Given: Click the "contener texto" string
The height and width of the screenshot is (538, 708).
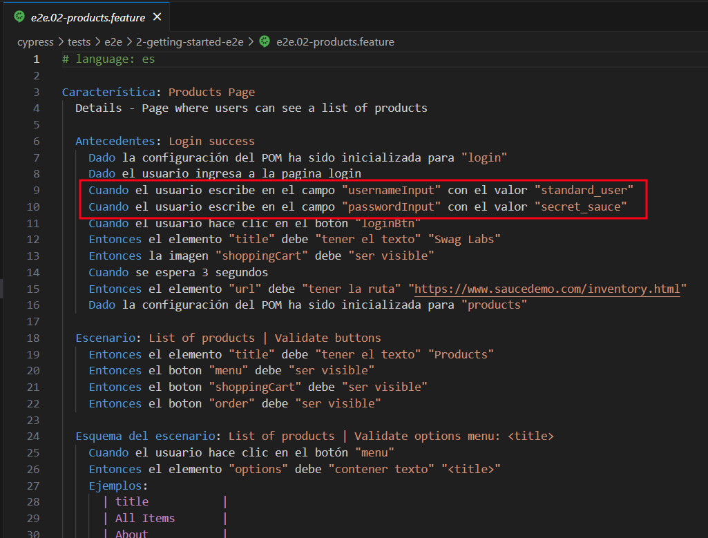Looking at the screenshot, I should click(x=381, y=470).
